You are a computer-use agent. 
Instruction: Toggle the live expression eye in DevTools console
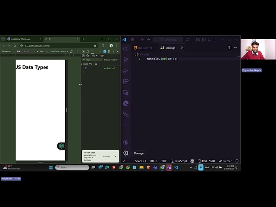[x=102, y=56]
